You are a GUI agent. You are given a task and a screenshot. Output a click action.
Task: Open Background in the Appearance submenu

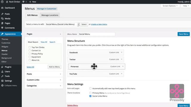[x=7, y=58]
